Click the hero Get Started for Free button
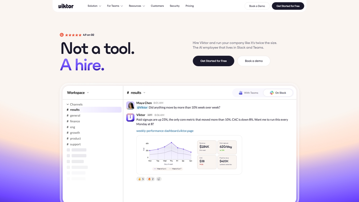The image size is (359, 202). 213,61
